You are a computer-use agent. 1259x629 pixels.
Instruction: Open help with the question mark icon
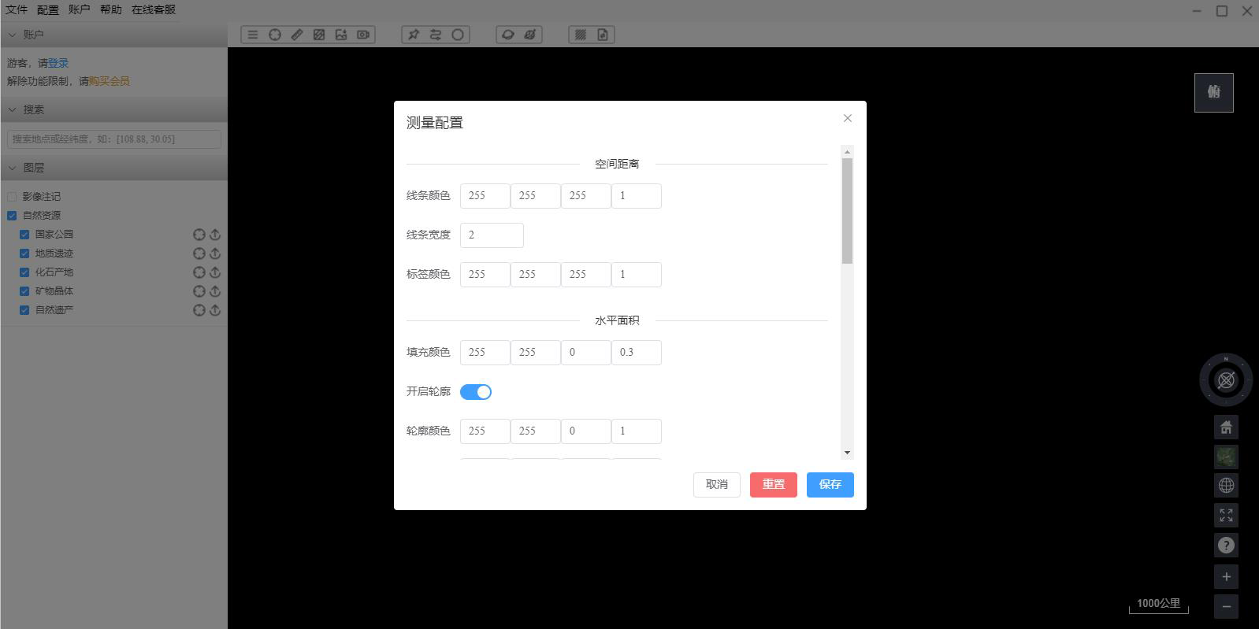tap(1226, 545)
